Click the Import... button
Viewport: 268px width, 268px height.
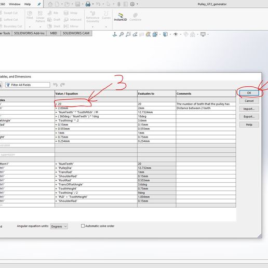click(x=249, y=109)
